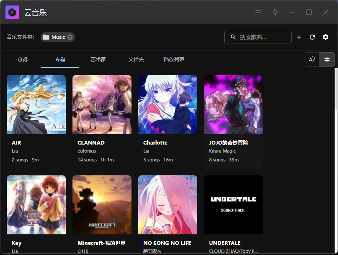Open the 播放列表 tab

pos(174,59)
